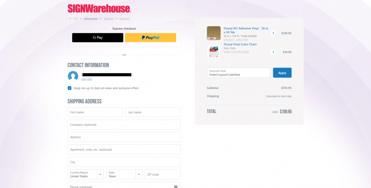Click the SIGNWarehouse logo
The image size is (371, 188).
(99, 9)
